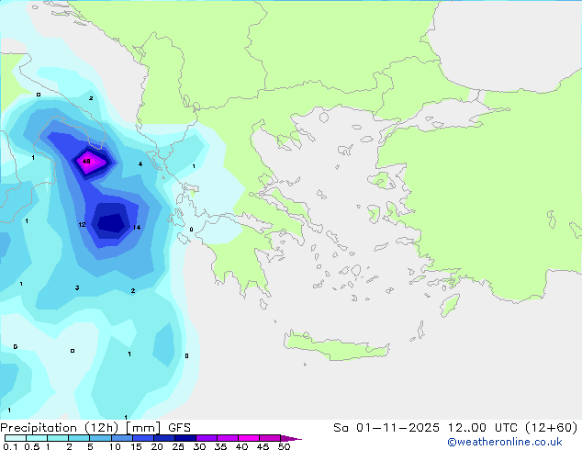
Task: Click the '48' precipitation maximum on the map
Action: 86,161
